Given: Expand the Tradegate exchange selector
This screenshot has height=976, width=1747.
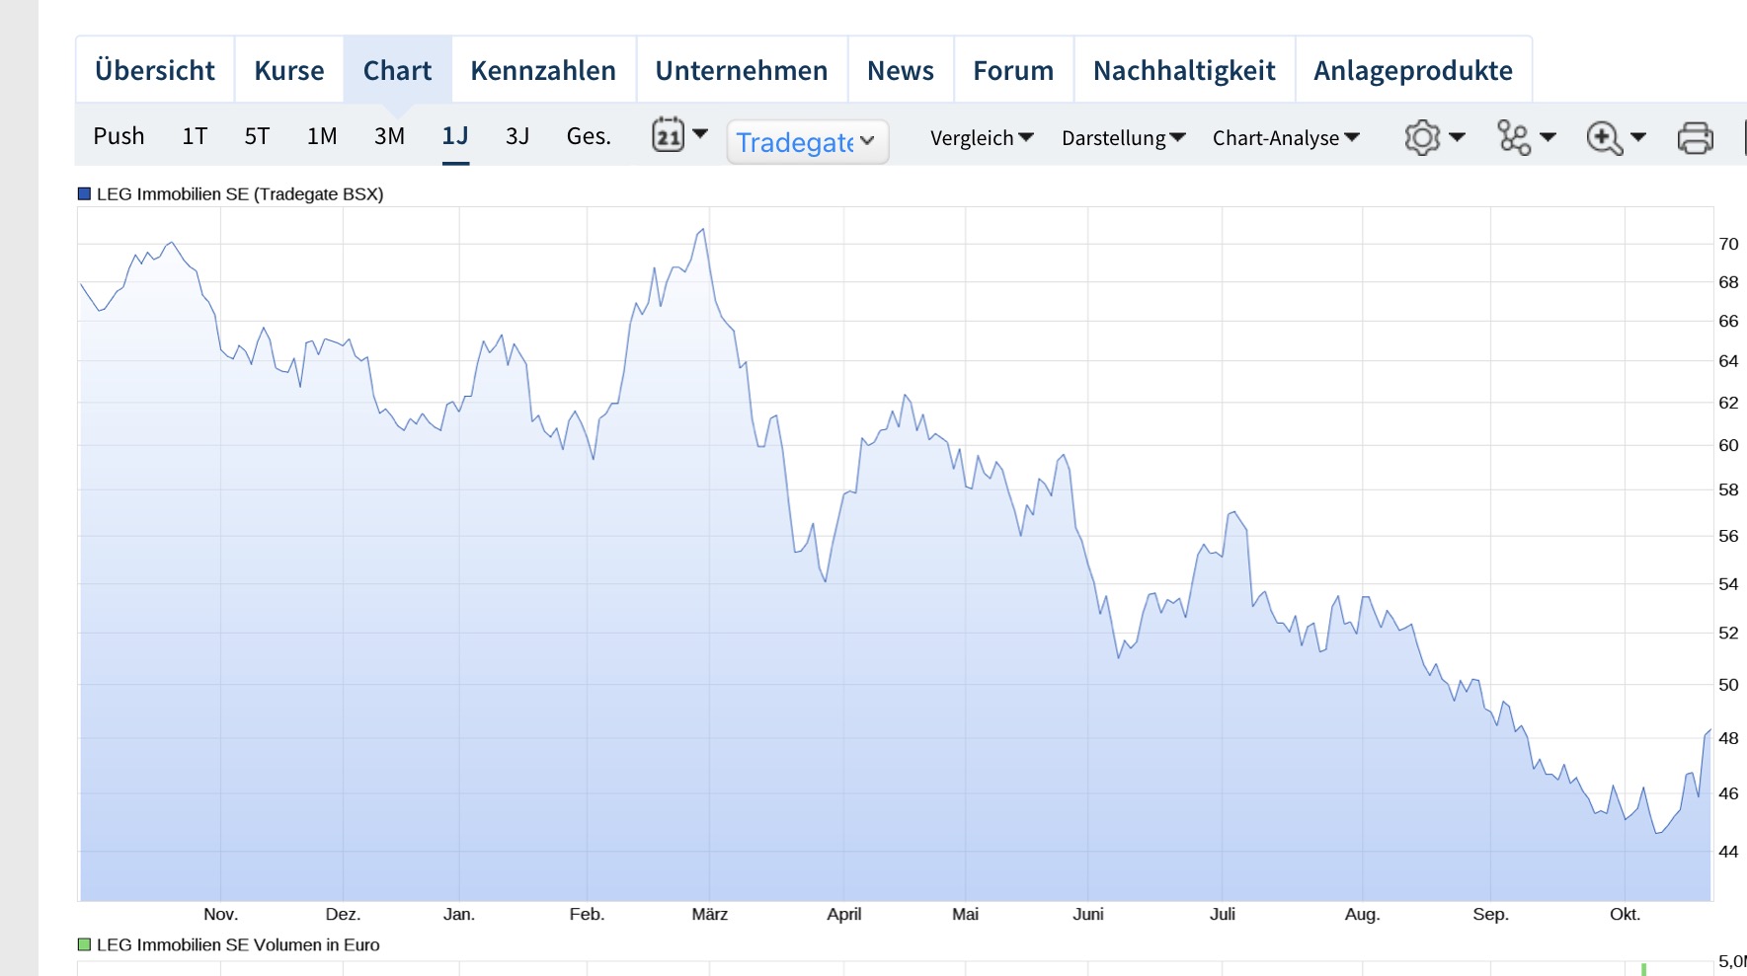Looking at the screenshot, I should (808, 142).
